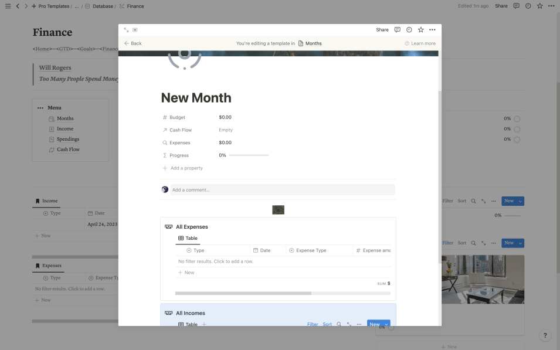Click the small image above All Expenses
The width and height of the screenshot is (560, 350).
tap(278, 210)
